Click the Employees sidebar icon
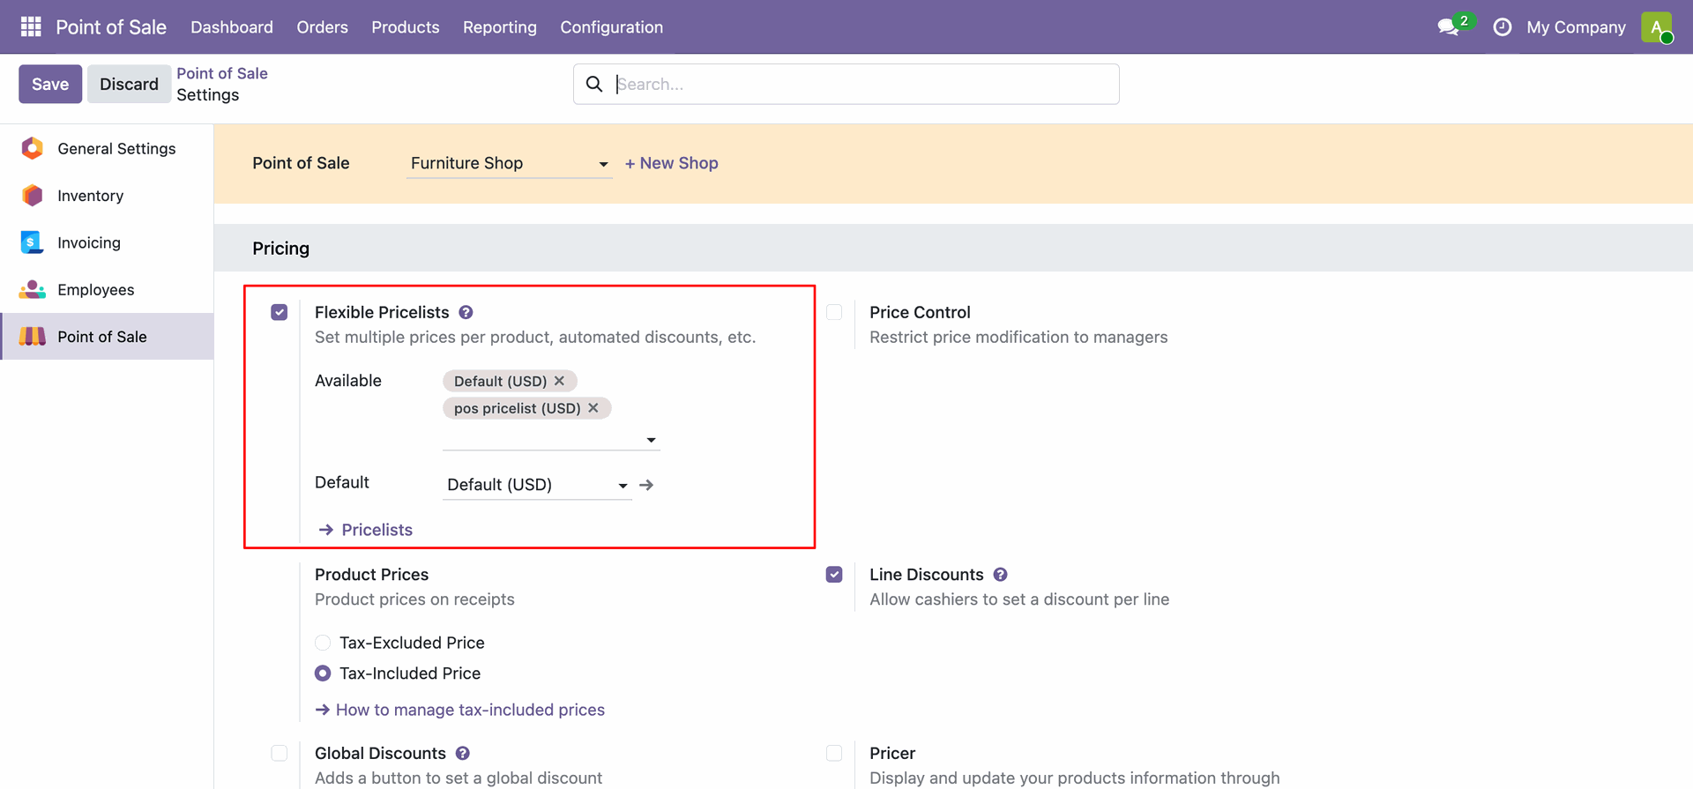 [33, 289]
